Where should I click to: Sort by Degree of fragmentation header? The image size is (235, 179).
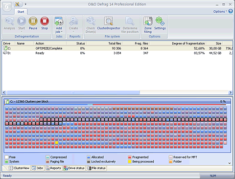(x=178, y=44)
